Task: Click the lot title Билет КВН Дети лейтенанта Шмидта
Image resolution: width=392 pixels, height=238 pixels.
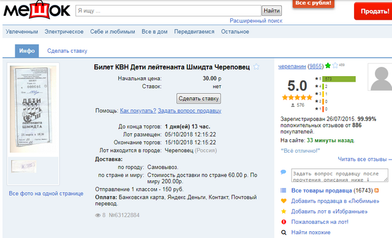Action: [x=171, y=67]
